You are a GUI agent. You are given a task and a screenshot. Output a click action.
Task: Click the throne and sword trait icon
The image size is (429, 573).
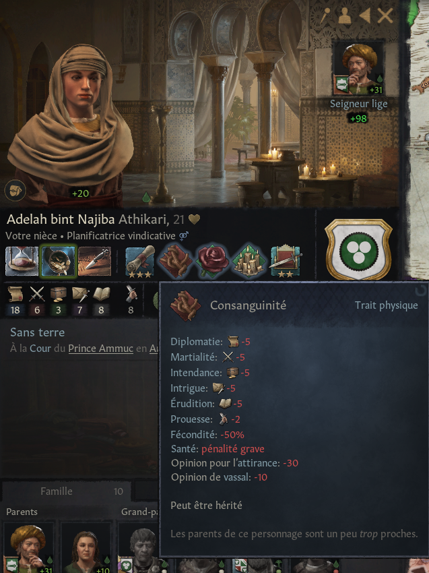coord(285,262)
